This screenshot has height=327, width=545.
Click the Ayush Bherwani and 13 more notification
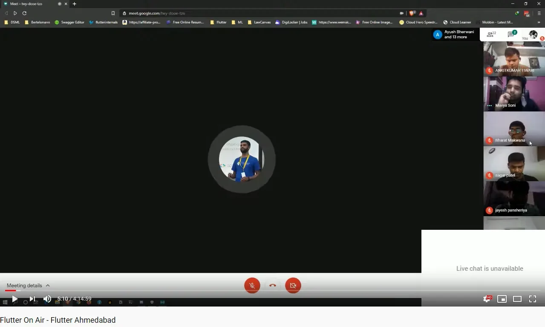(x=455, y=35)
